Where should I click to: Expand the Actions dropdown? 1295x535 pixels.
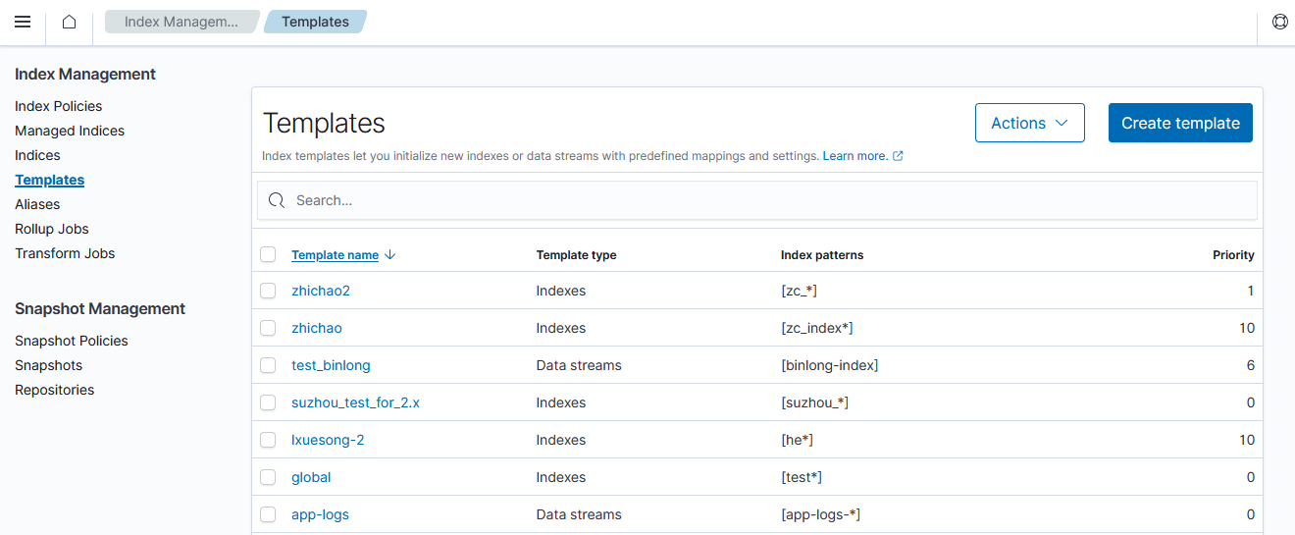pos(1029,123)
